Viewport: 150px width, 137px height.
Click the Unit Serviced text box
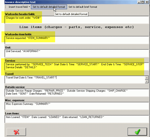pyautogui.click(x=77, y=53)
